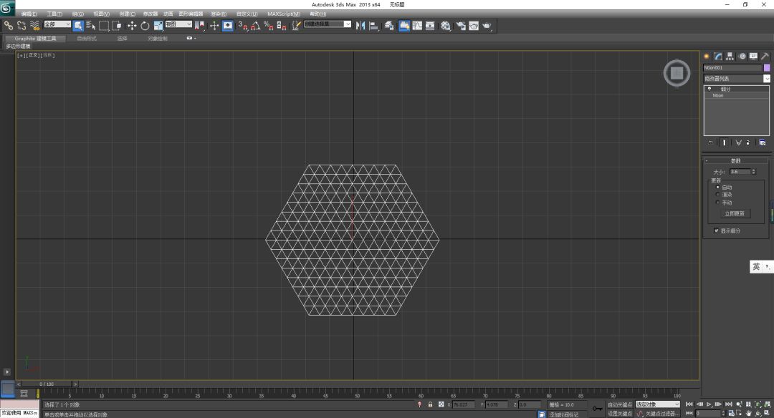This screenshot has width=774, height=418.
Task: Click the 立即更新 button
Action: click(x=735, y=213)
